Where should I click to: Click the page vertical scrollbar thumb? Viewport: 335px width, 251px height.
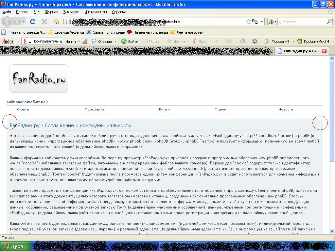click(x=332, y=112)
